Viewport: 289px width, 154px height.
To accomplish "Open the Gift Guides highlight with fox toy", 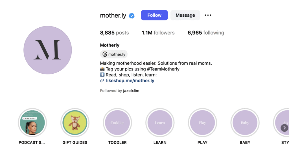I will coord(75,122).
